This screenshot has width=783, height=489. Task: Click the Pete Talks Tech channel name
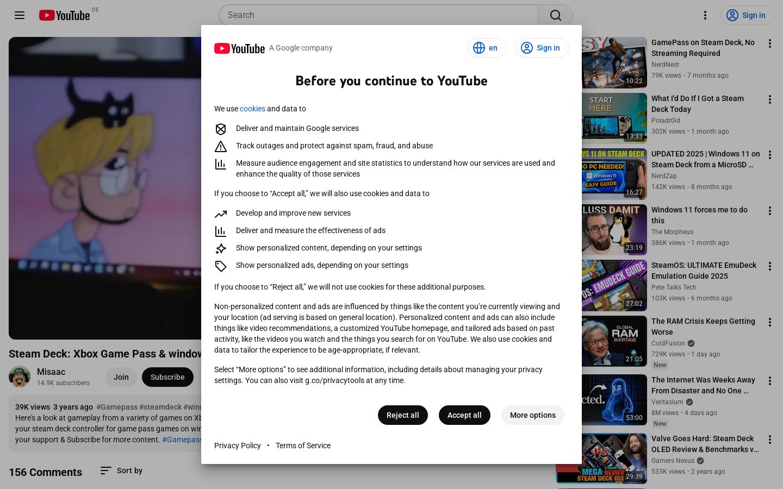(674, 287)
